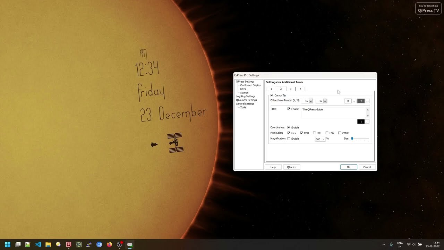
Task: Switch to tools tab 4
Action: [300, 89]
